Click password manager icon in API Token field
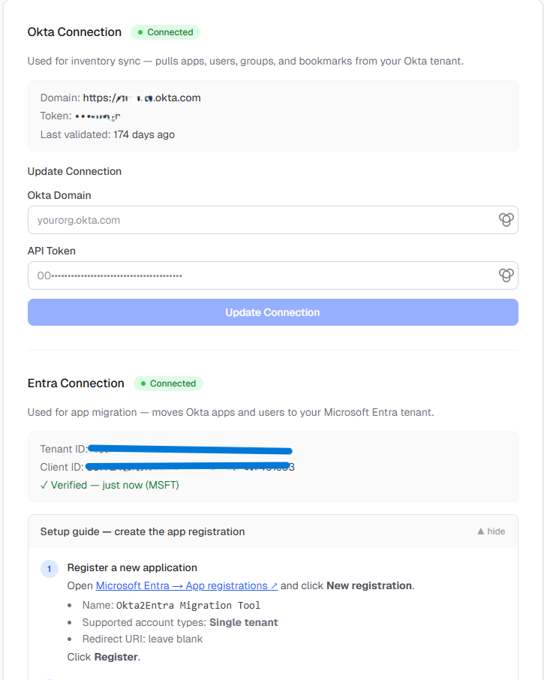Screen dimensions: 544x680 506,275
